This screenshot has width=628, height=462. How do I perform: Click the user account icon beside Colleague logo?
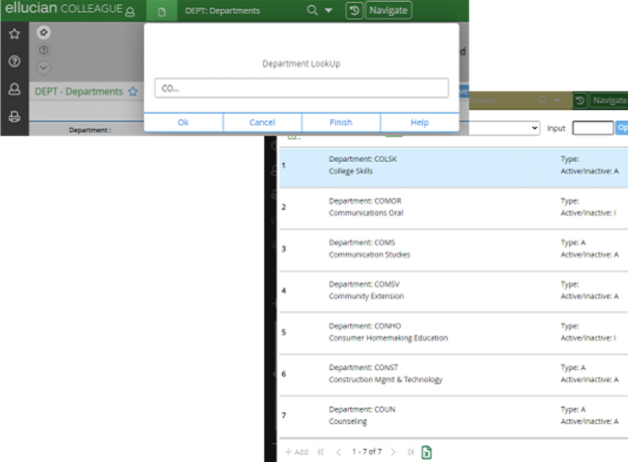tap(130, 11)
